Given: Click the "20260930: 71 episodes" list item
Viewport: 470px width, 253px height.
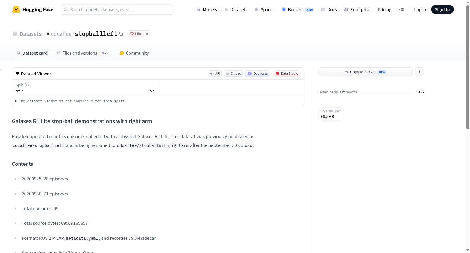Looking at the screenshot, I should (x=45, y=194).
